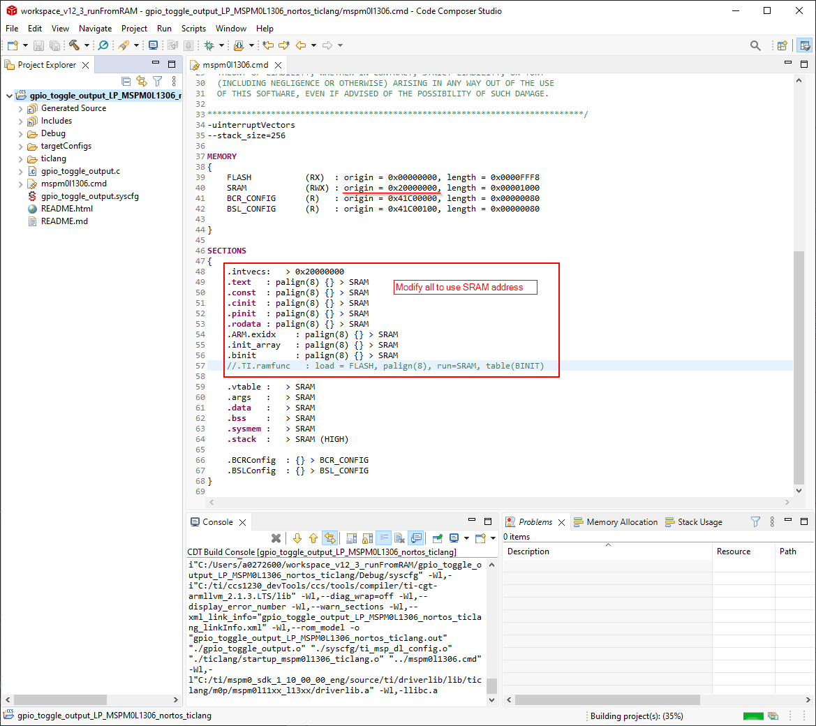Open README.html from project tree

[x=66, y=209]
